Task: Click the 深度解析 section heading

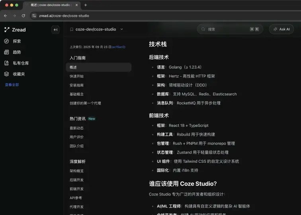Action: pos(78,162)
